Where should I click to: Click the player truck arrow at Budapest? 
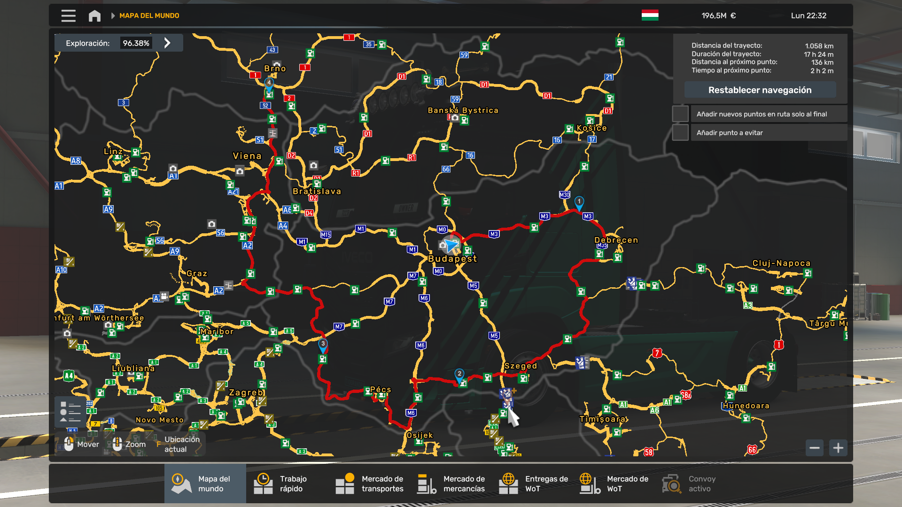coord(451,245)
